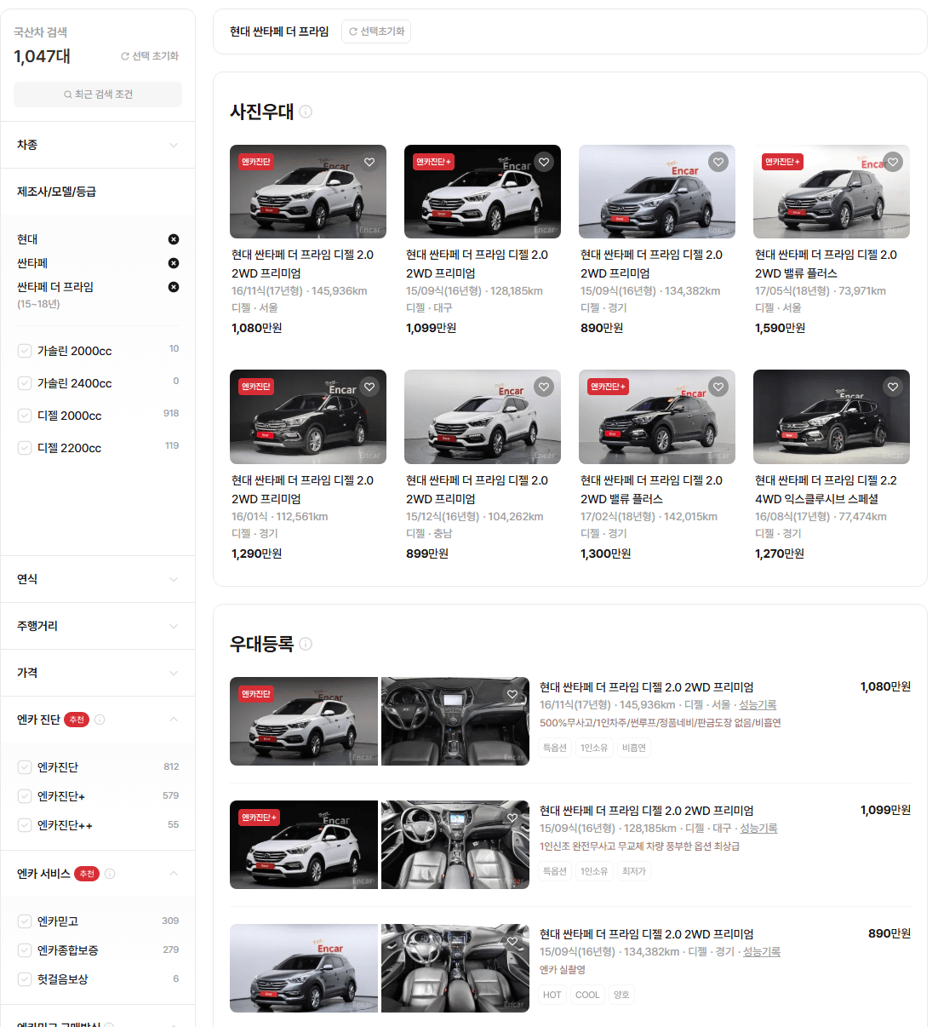This screenshot has width=938, height=1027.
Task: Click the 엔카진단 badge on 1,290만원 car
Action: point(256,387)
